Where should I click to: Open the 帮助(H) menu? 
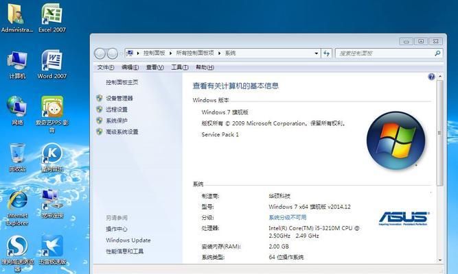(x=205, y=67)
